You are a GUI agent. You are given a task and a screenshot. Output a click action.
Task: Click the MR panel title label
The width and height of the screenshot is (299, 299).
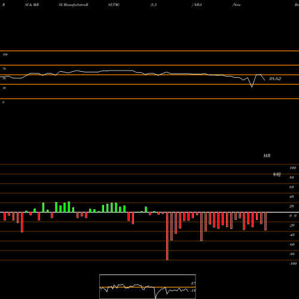point(267,155)
